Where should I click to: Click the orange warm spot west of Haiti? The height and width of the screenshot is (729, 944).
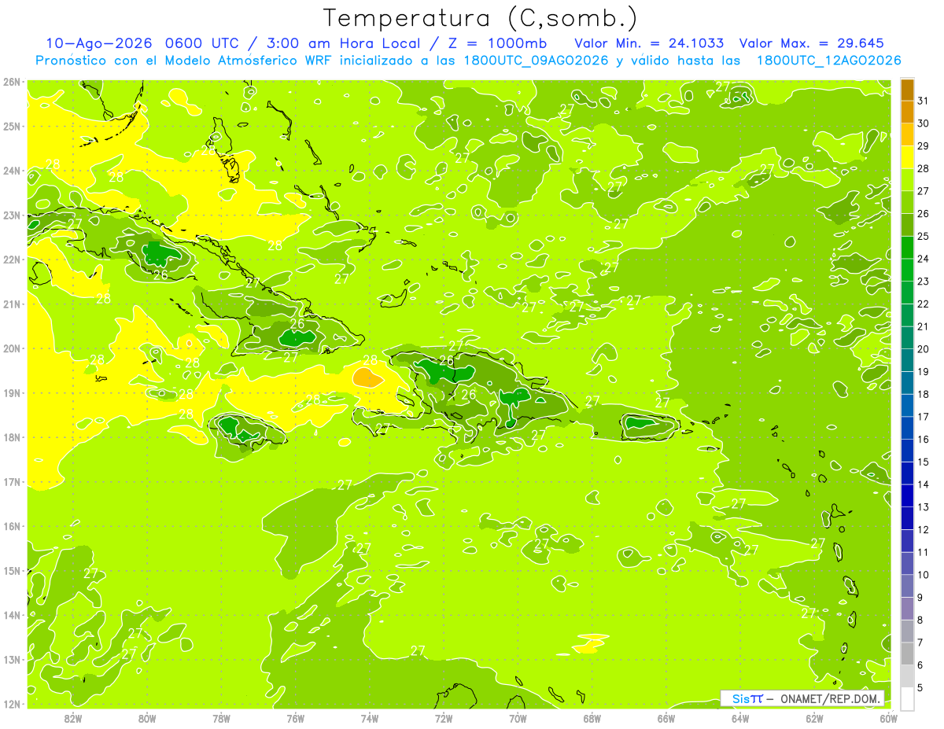pos(367,377)
